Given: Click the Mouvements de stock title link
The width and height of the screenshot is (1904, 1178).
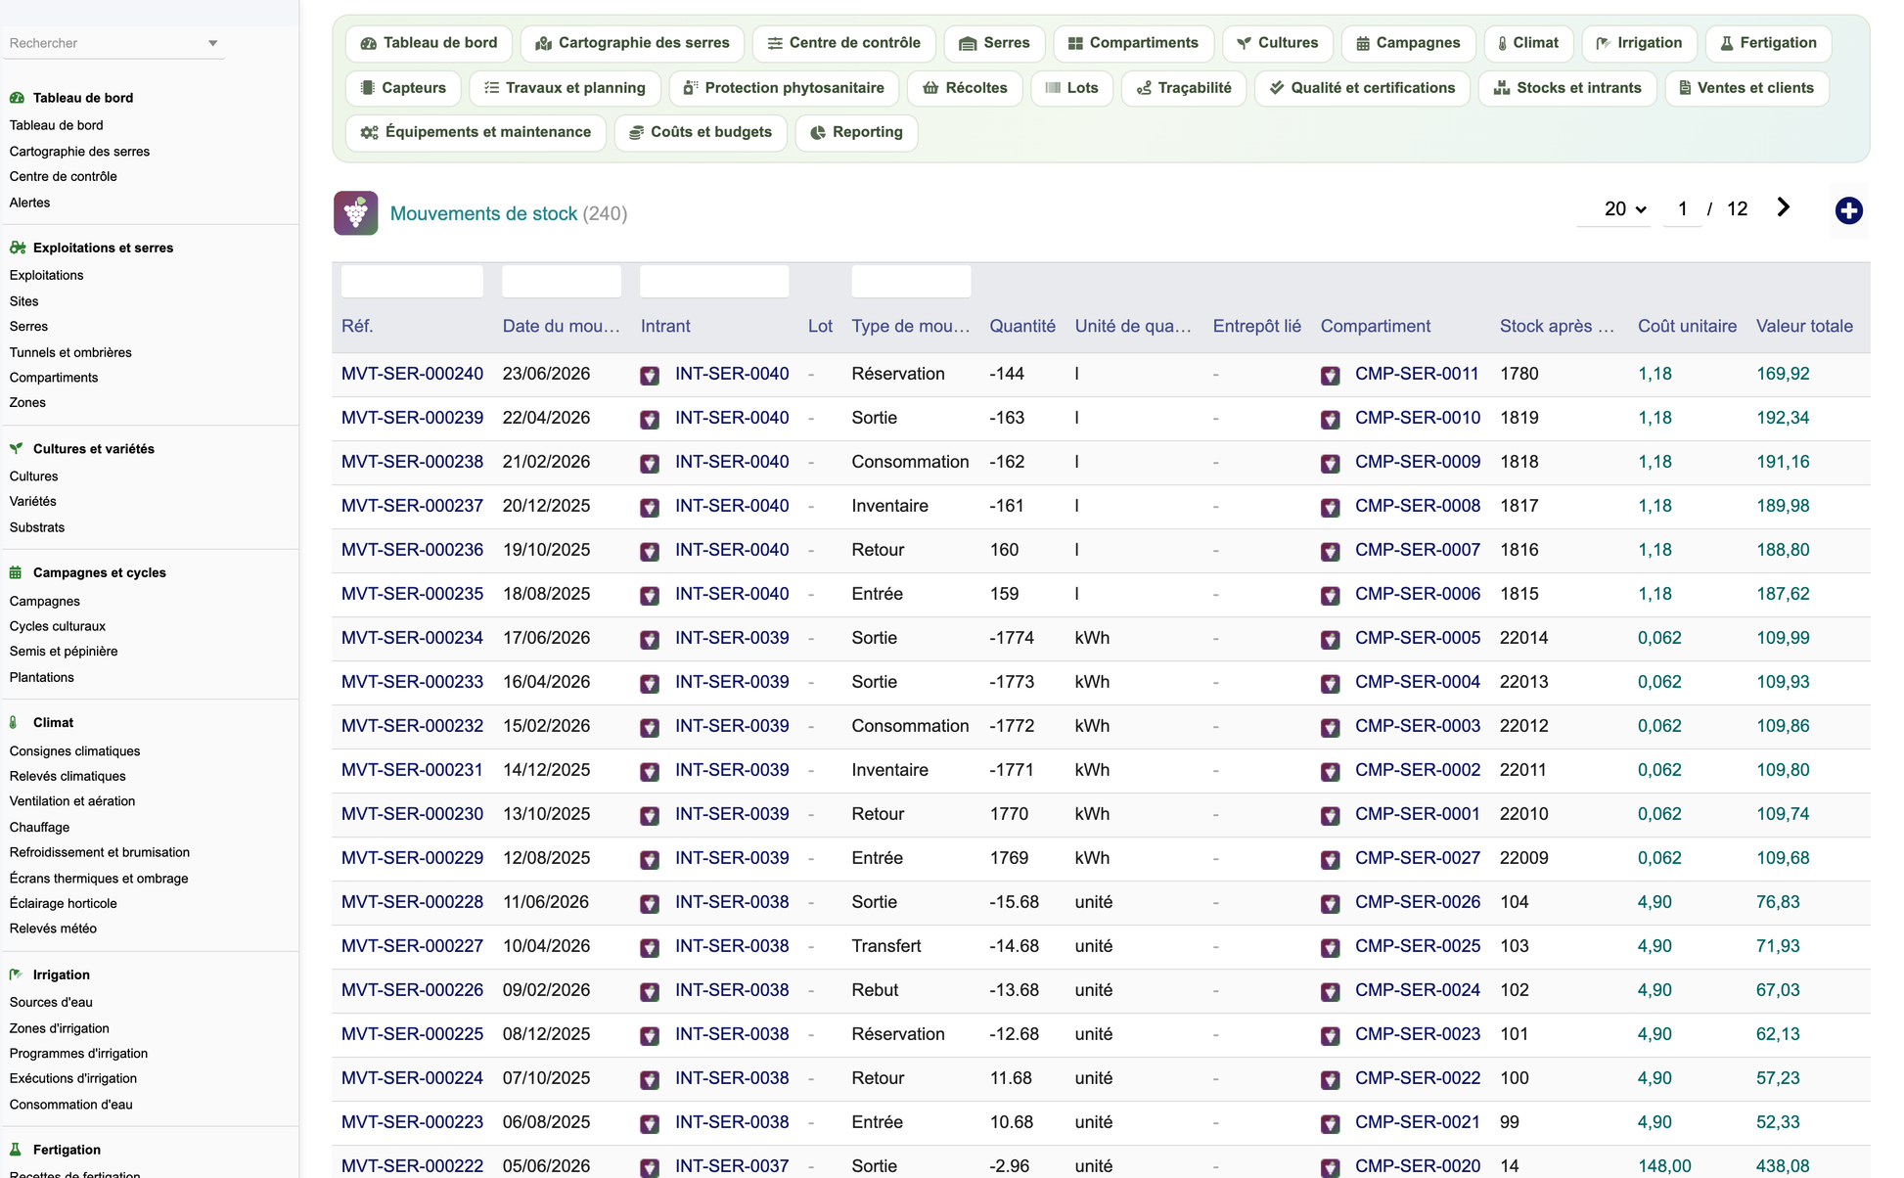Looking at the screenshot, I should pos(483,213).
